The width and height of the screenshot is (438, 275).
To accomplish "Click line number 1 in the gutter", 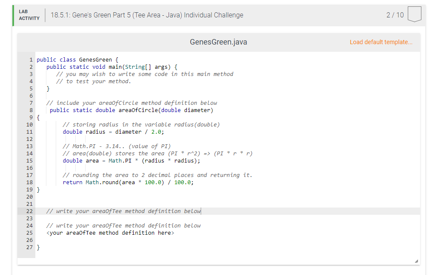I will tap(31, 59).
